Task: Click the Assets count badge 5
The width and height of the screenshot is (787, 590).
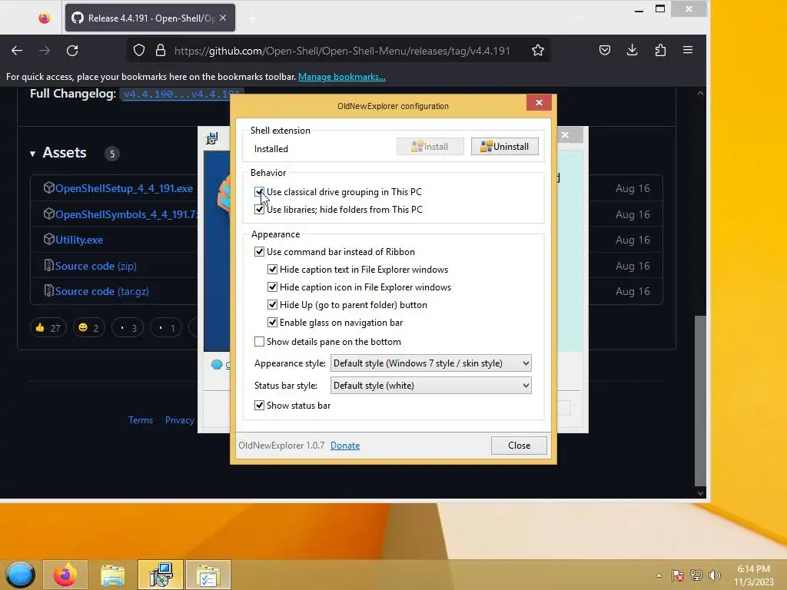Action: pyautogui.click(x=112, y=154)
